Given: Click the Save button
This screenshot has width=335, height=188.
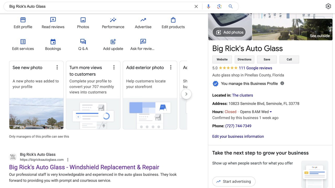Looking at the screenshot, I should [267, 59].
